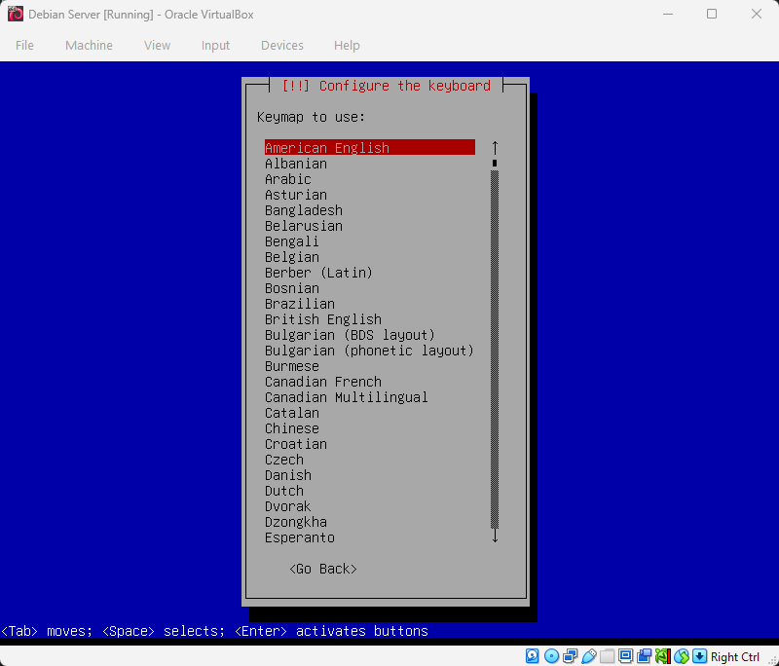Select the Dvorak keymap option
Viewport: 779px width, 666px height.
[x=288, y=506]
